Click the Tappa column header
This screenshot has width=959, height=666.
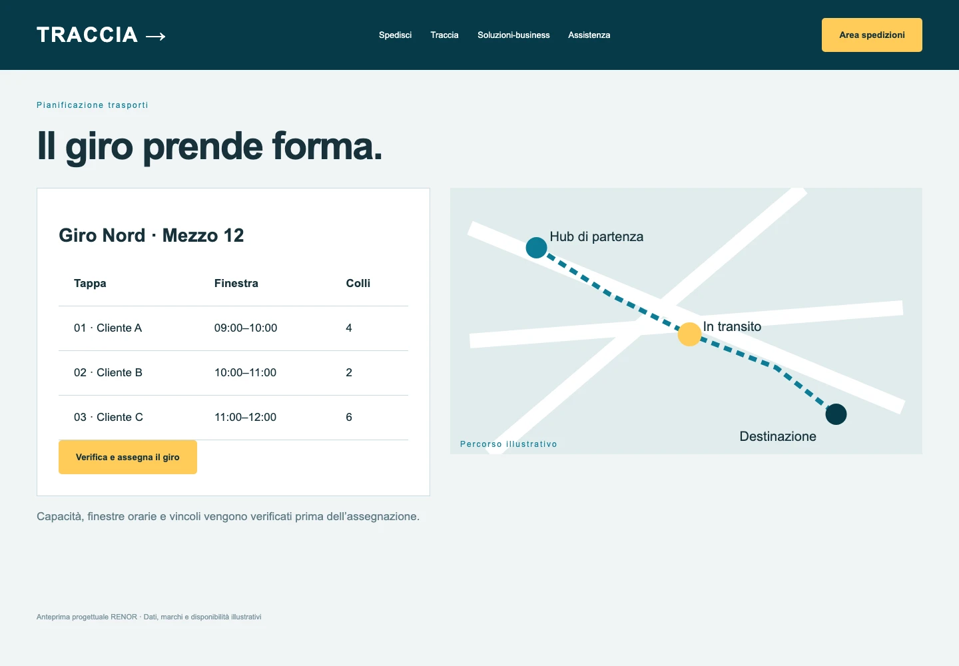(90, 283)
